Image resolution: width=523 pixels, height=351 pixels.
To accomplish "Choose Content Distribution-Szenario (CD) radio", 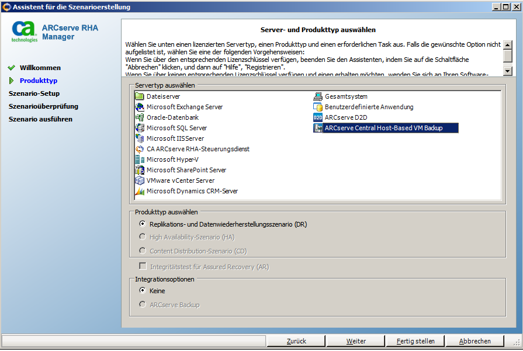I will 143,251.
